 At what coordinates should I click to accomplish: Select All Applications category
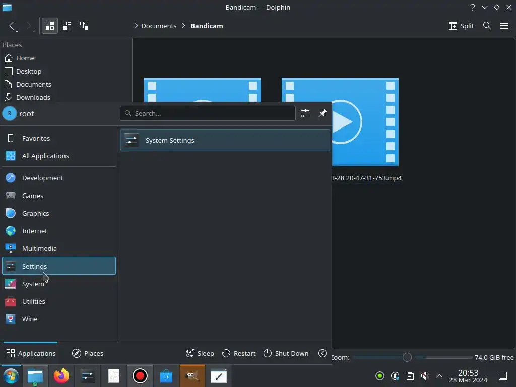pos(59,156)
